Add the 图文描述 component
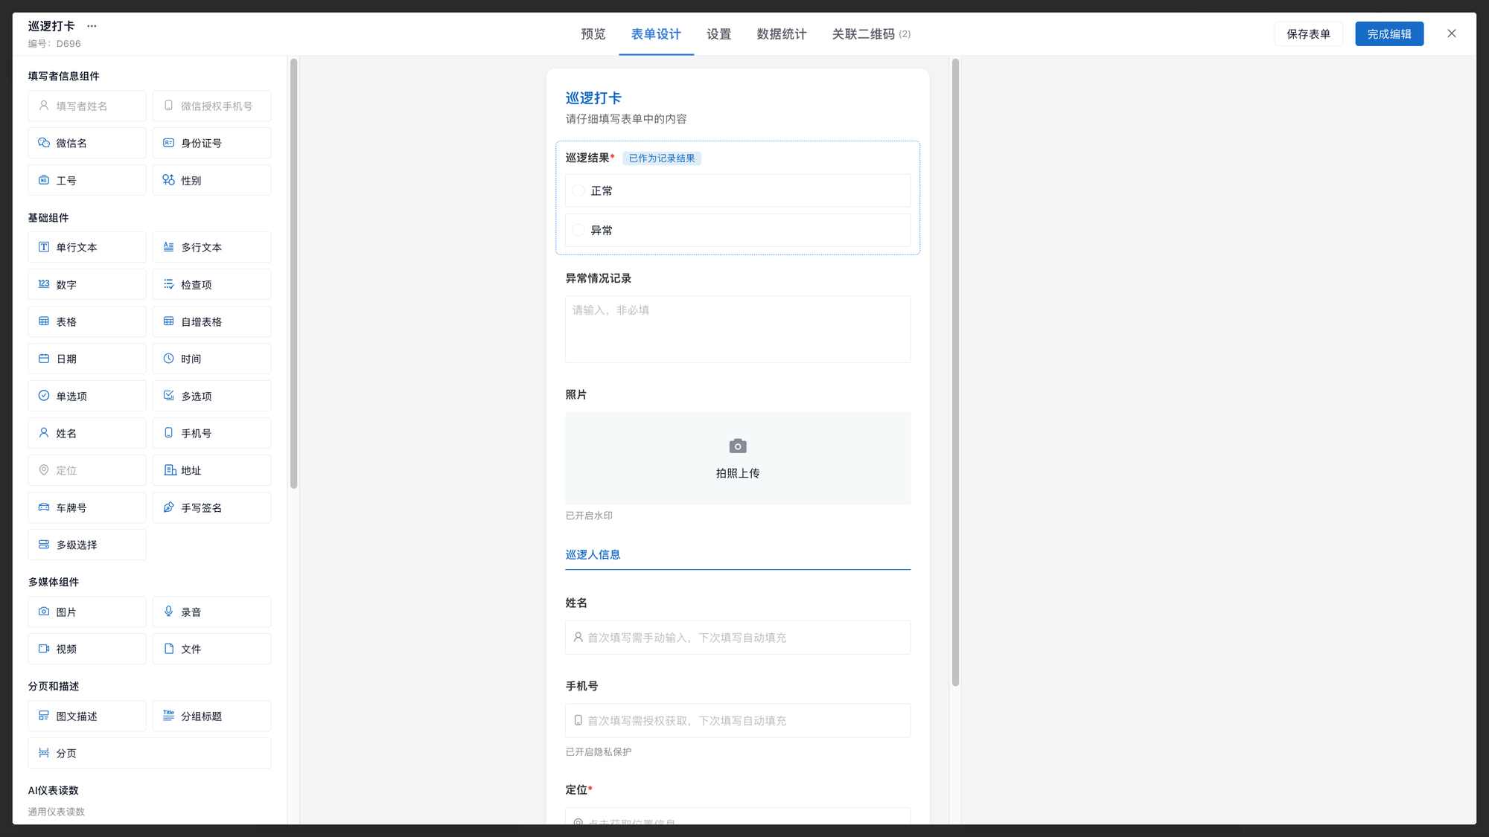Image resolution: width=1489 pixels, height=837 pixels. 87,716
